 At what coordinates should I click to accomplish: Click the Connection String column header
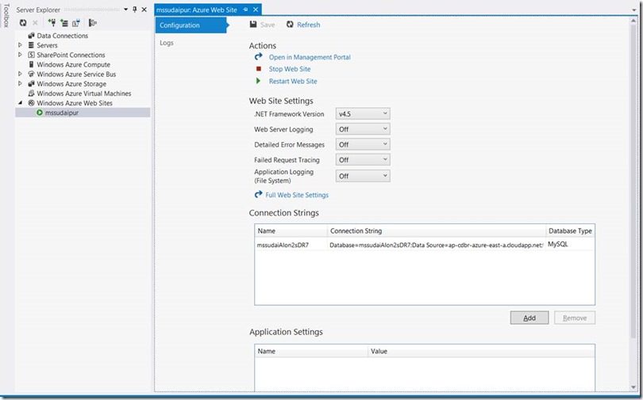(437, 230)
